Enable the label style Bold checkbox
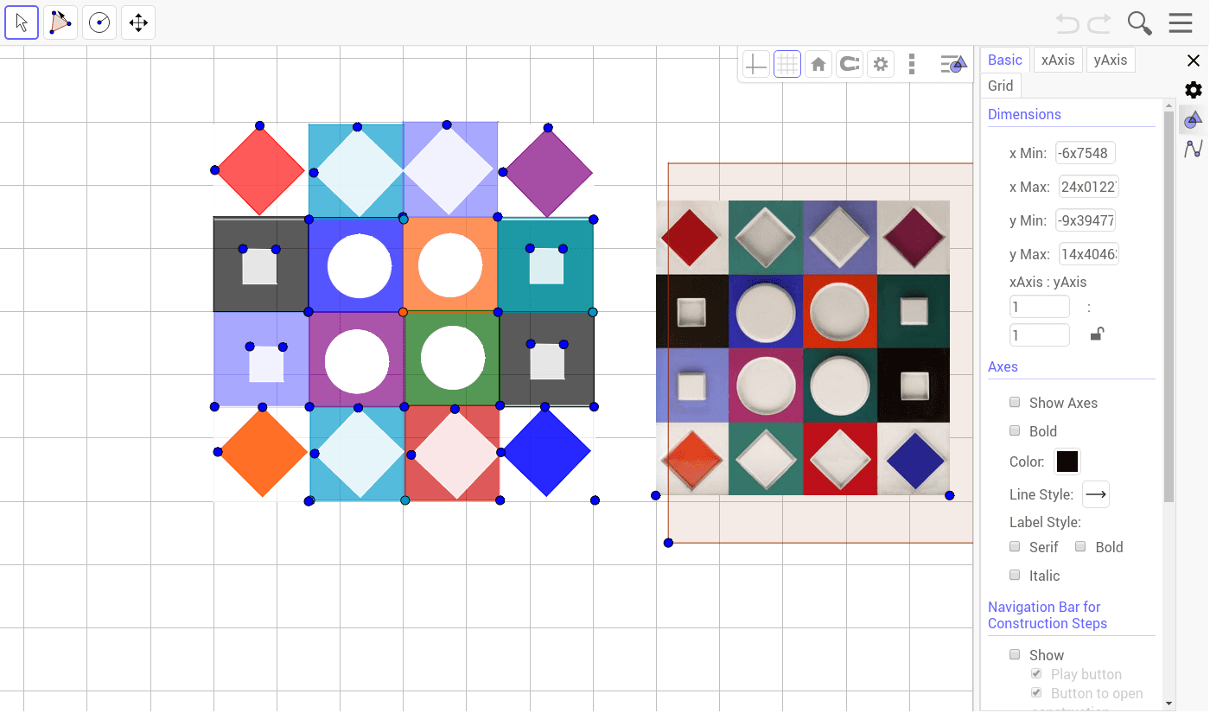 point(1080,547)
